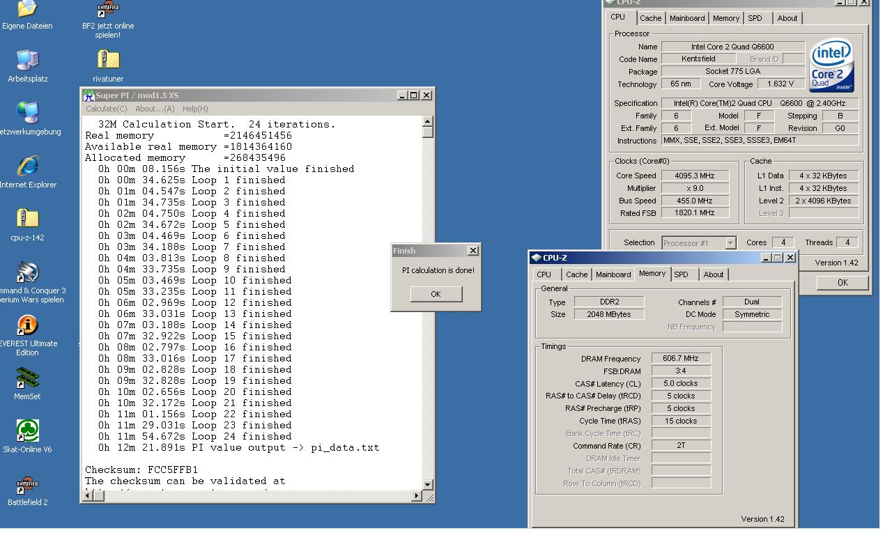Screen dimensions: 892x535
Task: Switch to Mainboard tab in front CPU-Z window
Action: point(613,274)
